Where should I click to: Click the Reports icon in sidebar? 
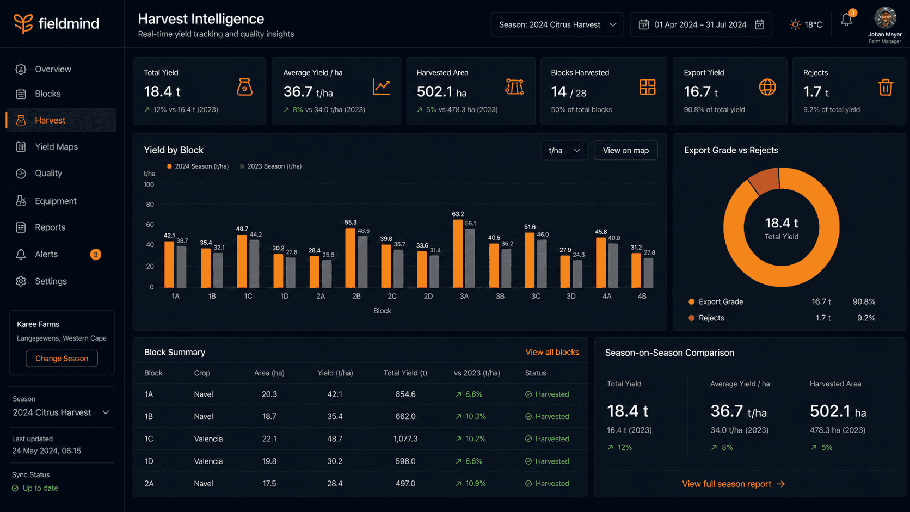(21, 227)
